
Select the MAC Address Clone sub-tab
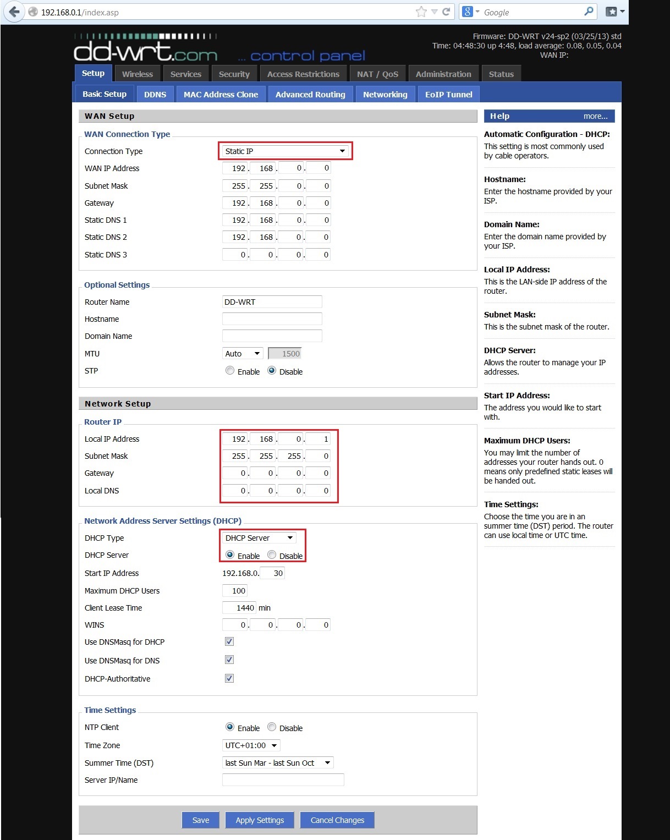221,95
